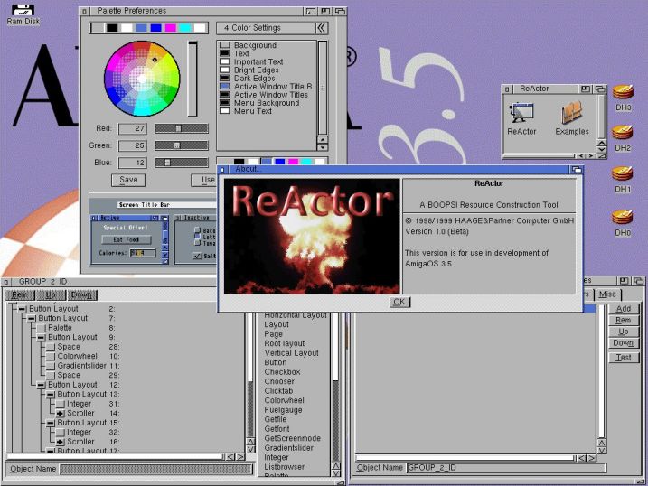648x486 pixels.
Task: Collapse Button Layout node numbered 15
Action: tap(51, 423)
